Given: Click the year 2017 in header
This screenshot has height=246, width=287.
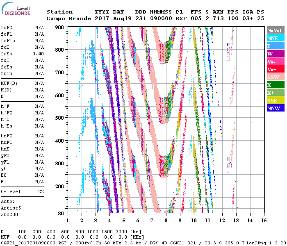Looking at the screenshot, I should [x=102, y=18].
